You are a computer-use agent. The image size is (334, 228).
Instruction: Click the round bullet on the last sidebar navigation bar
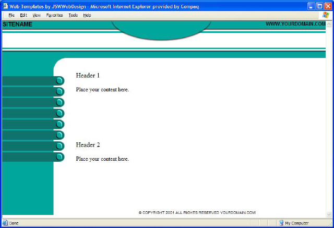tap(59, 157)
